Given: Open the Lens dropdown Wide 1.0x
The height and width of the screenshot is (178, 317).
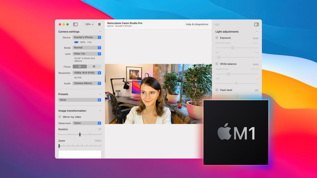Looking at the screenshot, I should [87, 53].
